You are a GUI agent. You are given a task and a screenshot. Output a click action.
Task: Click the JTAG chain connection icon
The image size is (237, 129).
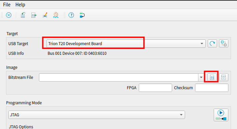tap(224, 44)
